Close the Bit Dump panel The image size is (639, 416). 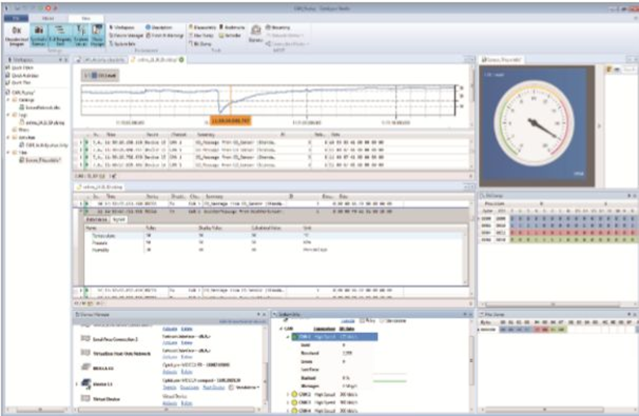tap(634, 196)
